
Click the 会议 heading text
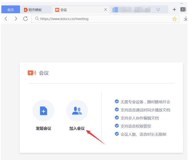point(44,73)
